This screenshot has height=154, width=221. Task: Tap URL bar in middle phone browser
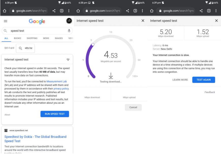102,11
